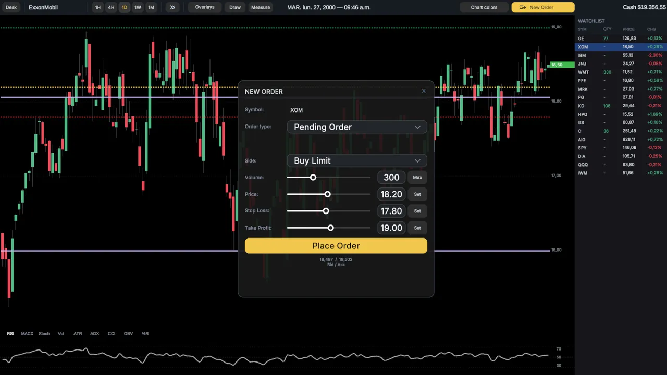Select PG in the watchlist
The height and width of the screenshot is (375, 667).
pyautogui.click(x=621, y=97)
